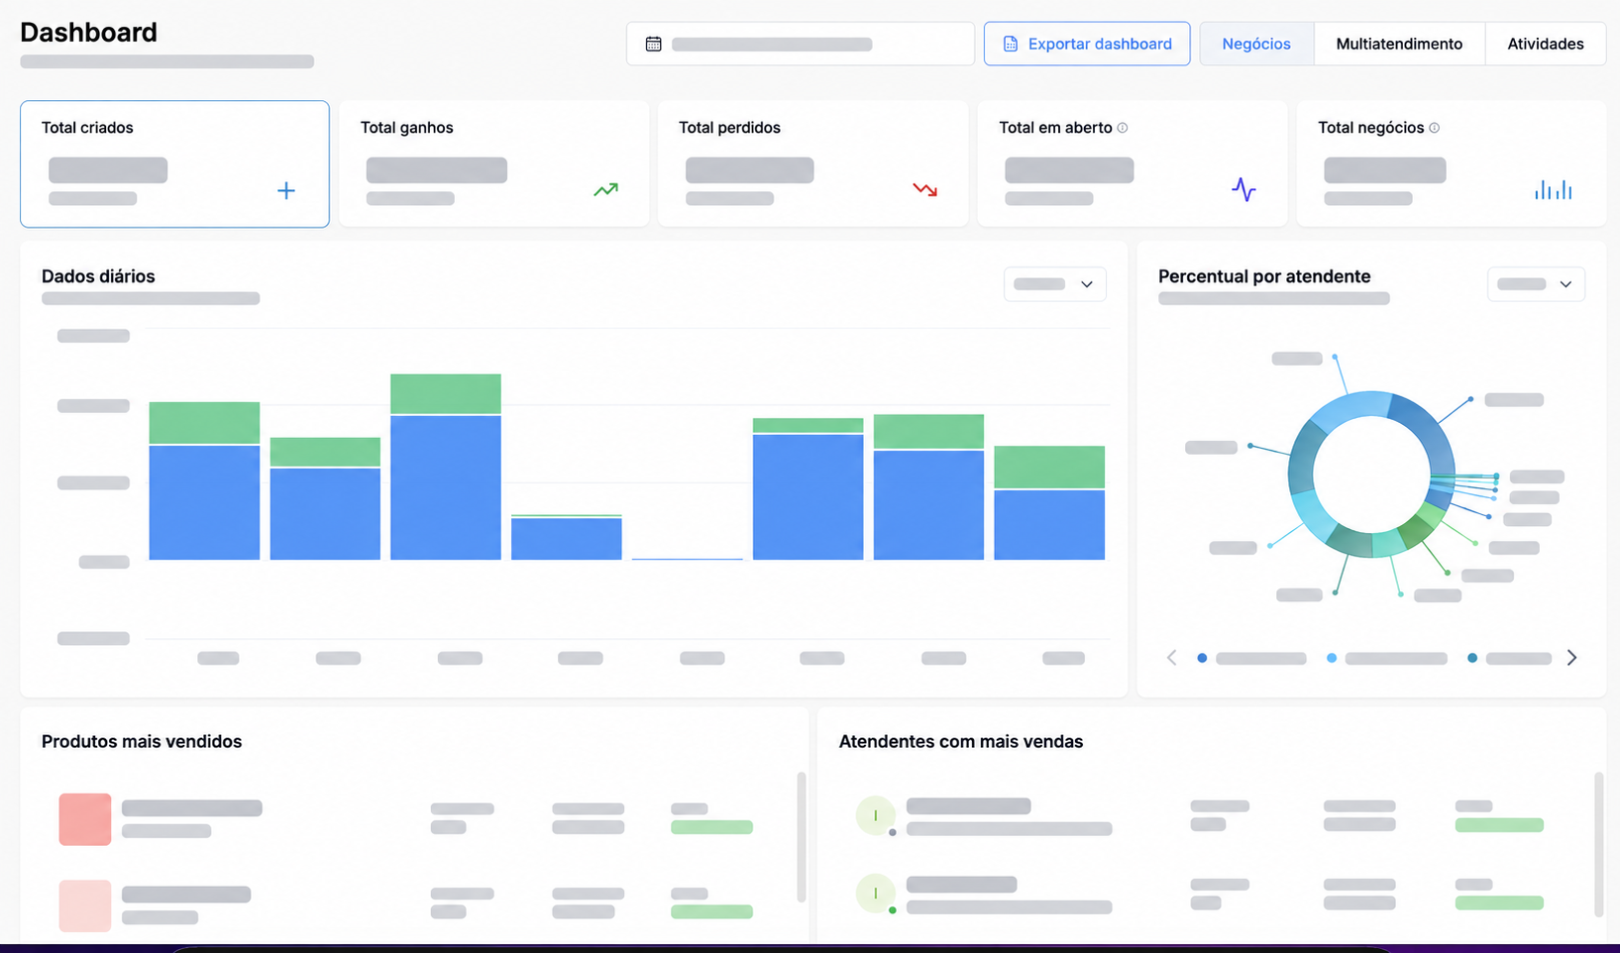Open the info icon beside Total negócios
The width and height of the screenshot is (1620, 953).
tap(1434, 128)
